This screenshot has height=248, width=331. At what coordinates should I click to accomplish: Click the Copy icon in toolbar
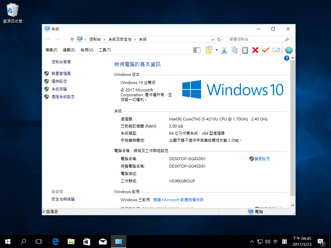pyautogui.click(x=235, y=50)
